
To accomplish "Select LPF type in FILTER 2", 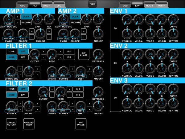I will [23, 95].
